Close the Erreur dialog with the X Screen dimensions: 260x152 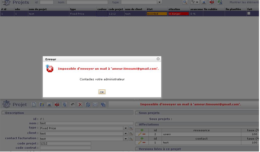[x=158, y=59]
